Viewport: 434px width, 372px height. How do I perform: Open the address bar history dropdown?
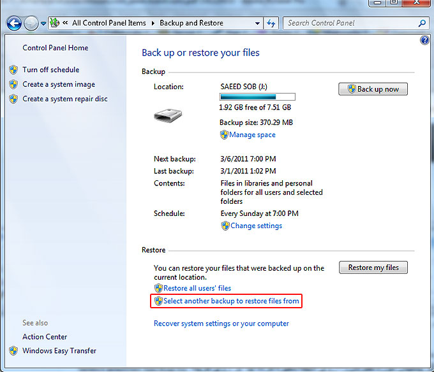257,24
